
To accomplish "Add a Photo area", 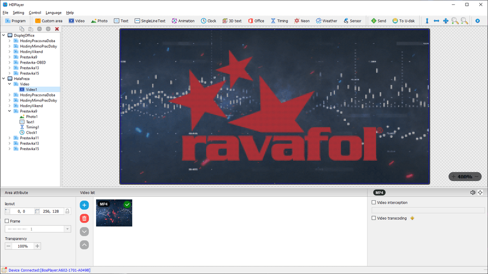I will click(99, 21).
